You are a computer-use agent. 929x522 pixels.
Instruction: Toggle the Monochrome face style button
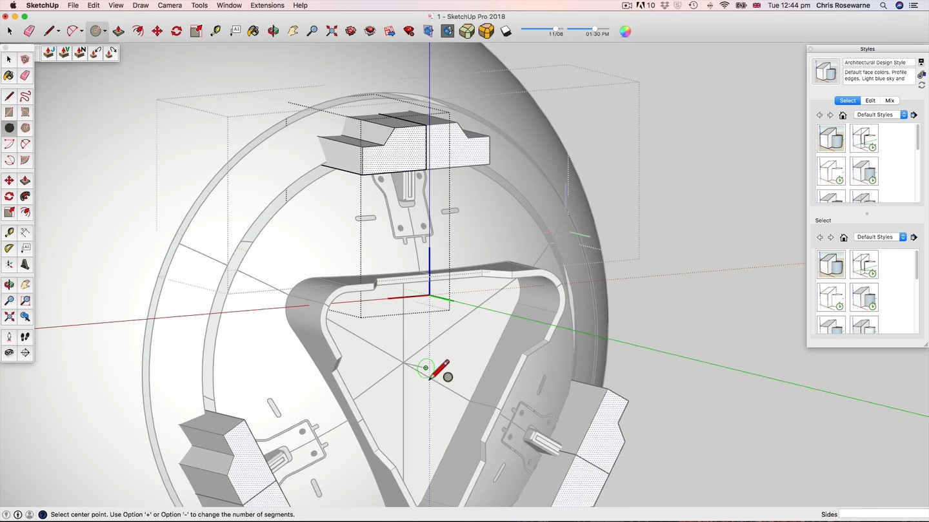tap(506, 31)
